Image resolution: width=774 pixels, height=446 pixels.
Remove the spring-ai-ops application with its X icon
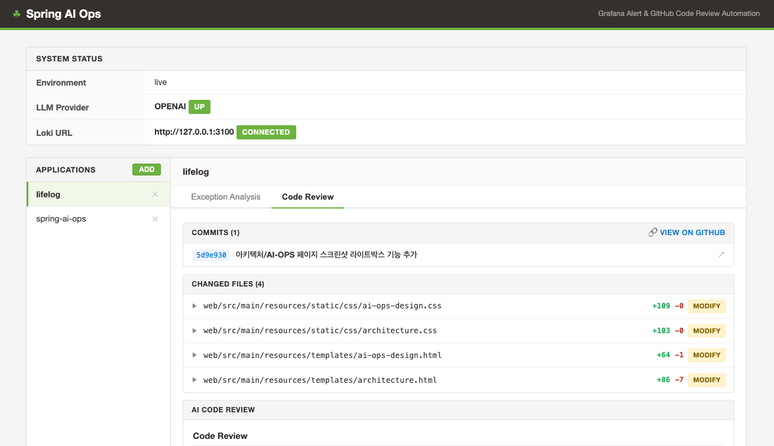coord(155,219)
